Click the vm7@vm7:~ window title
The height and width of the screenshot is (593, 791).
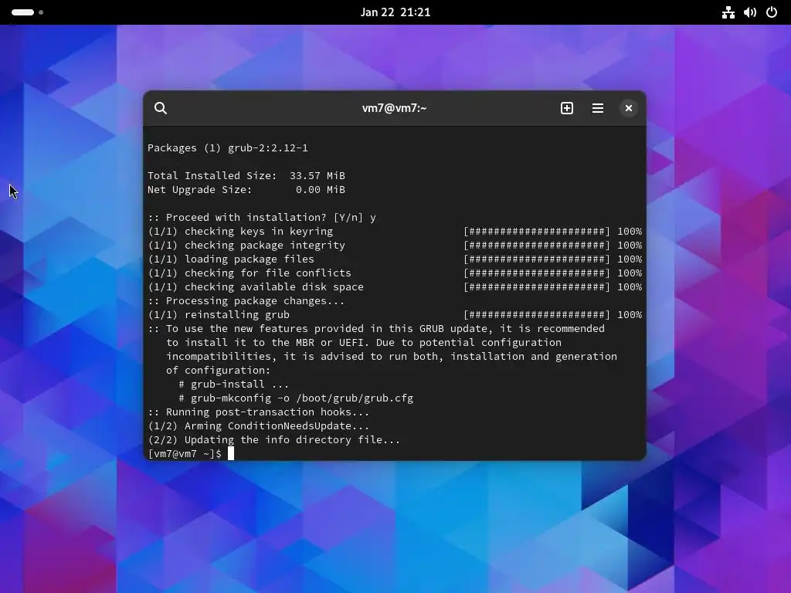pyautogui.click(x=395, y=108)
